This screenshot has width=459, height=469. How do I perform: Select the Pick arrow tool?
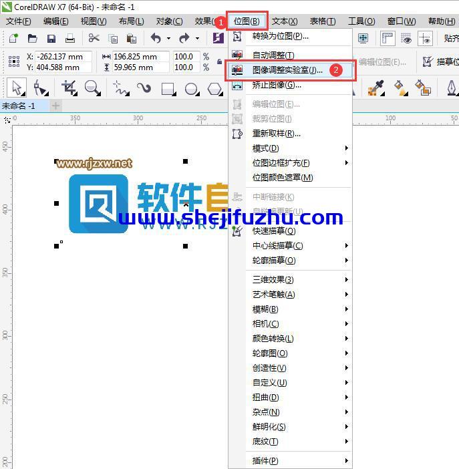17,88
